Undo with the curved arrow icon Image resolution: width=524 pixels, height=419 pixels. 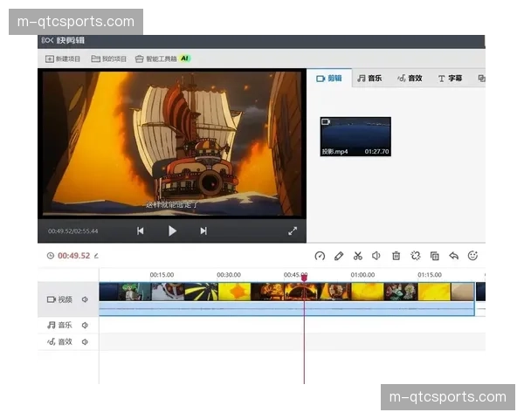[453, 256]
